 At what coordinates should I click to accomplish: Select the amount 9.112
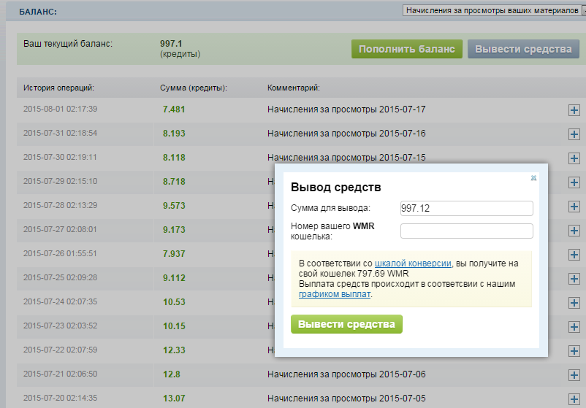(x=174, y=278)
